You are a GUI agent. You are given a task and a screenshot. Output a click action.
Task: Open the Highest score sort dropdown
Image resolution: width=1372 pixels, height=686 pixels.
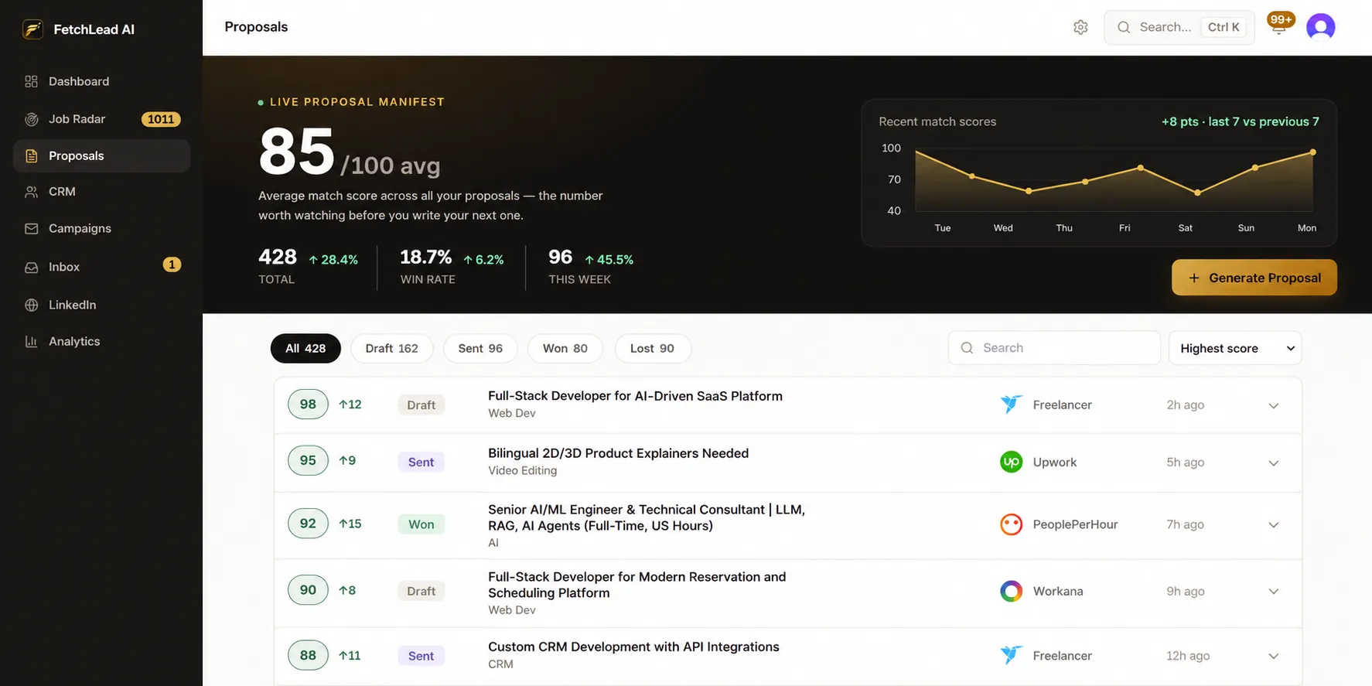click(1235, 348)
